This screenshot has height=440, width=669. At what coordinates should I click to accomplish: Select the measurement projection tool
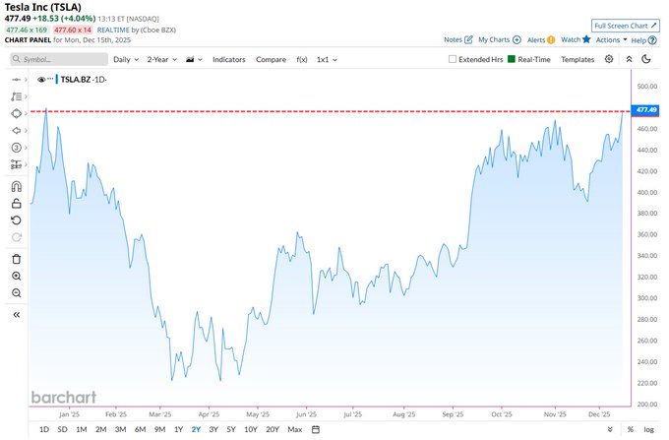click(16, 164)
